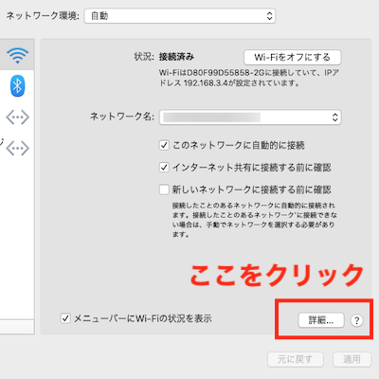
Task: Open help via question mark button
Action: pos(357,320)
